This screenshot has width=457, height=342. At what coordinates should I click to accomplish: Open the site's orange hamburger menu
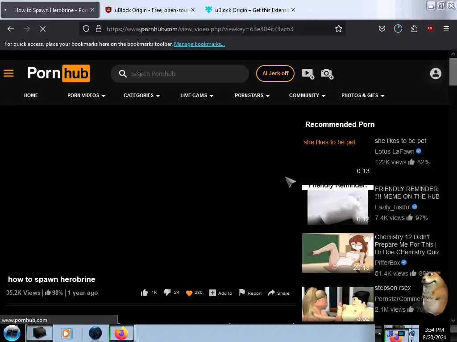click(8, 73)
